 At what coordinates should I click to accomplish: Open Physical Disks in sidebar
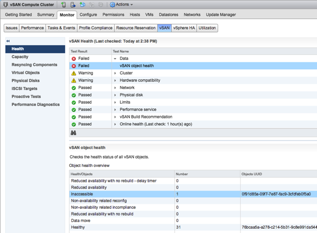[35, 81]
